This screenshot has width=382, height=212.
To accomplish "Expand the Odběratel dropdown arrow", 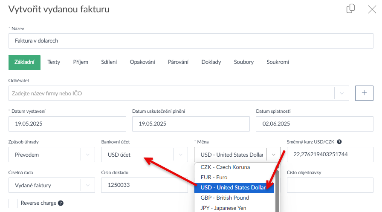I will click(341, 93).
